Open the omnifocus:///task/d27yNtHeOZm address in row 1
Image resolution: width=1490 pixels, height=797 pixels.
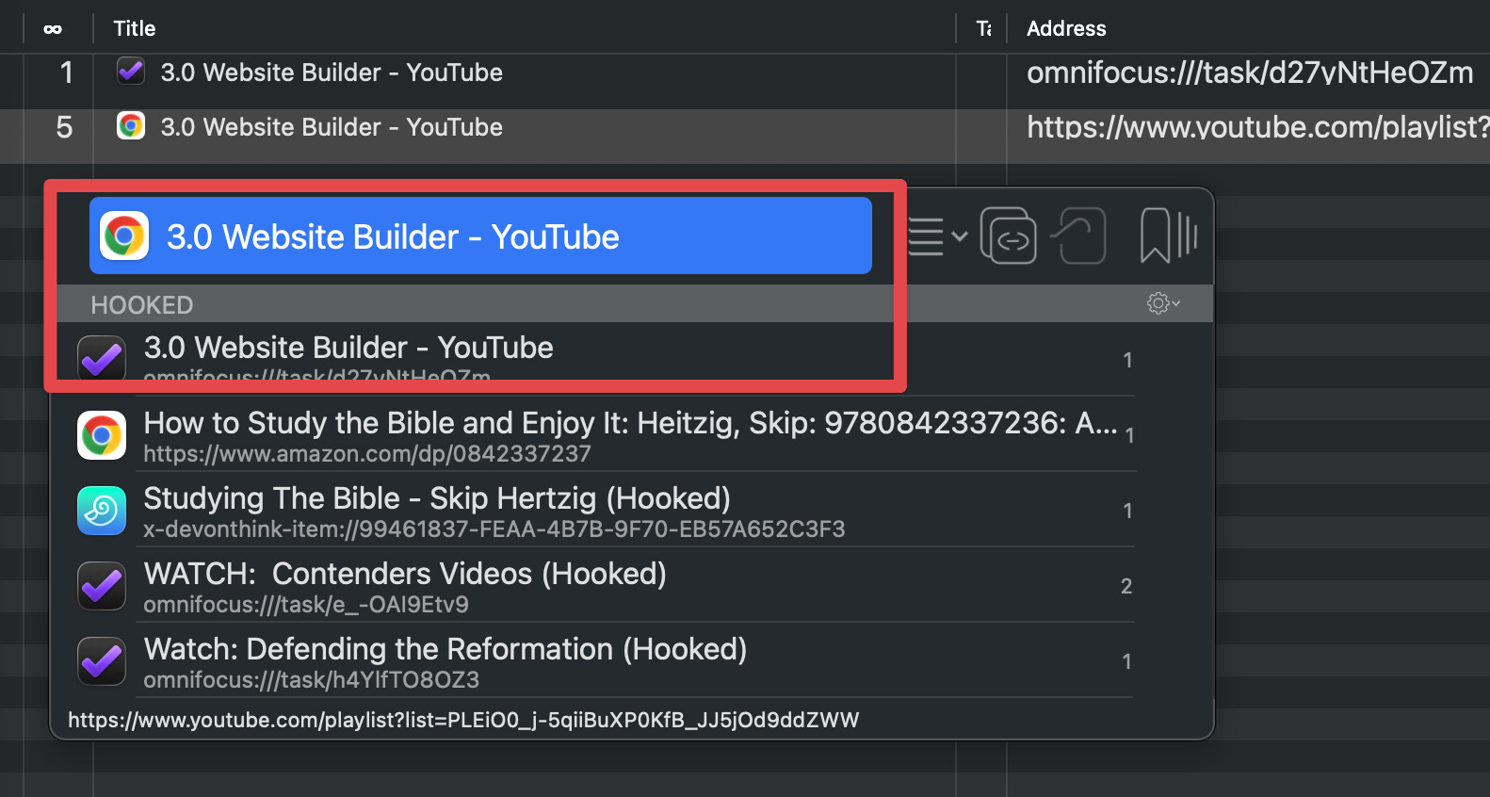point(1249,73)
